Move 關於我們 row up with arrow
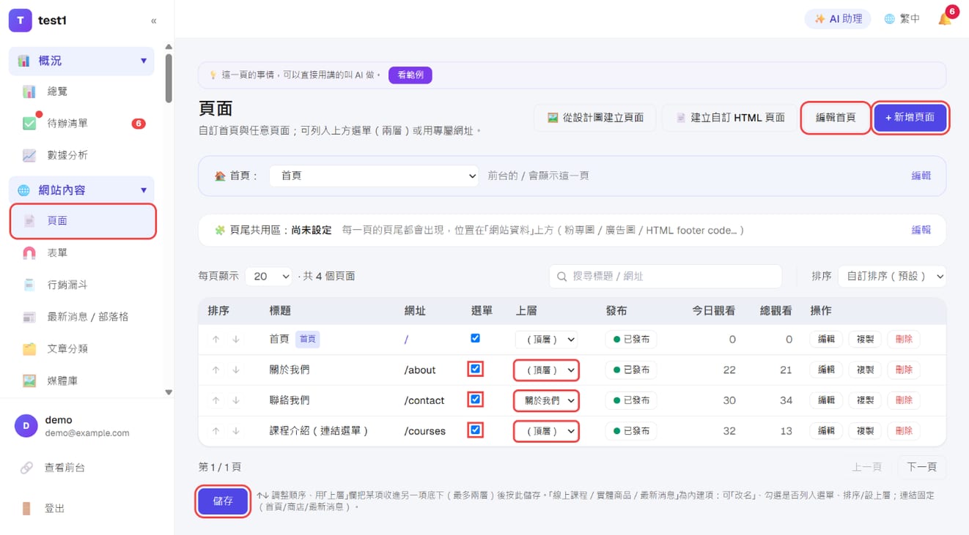 click(x=215, y=370)
